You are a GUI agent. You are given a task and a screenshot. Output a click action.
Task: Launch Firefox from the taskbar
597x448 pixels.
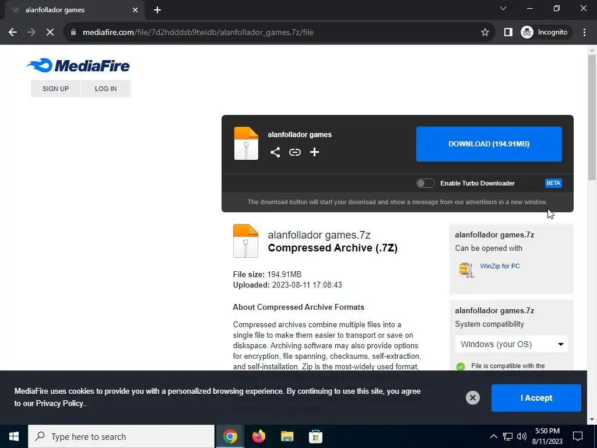click(x=258, y=436)
